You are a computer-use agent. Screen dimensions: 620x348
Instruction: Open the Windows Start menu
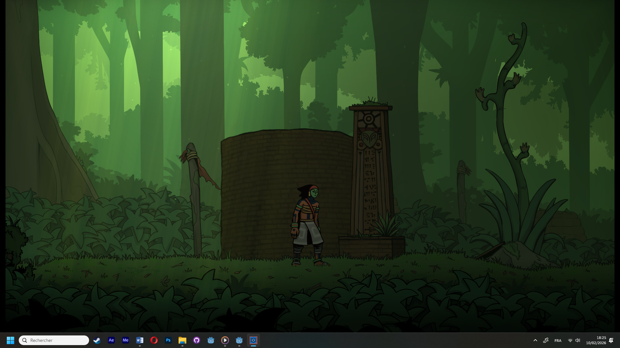pyautogui.click(x=10, y=340)
